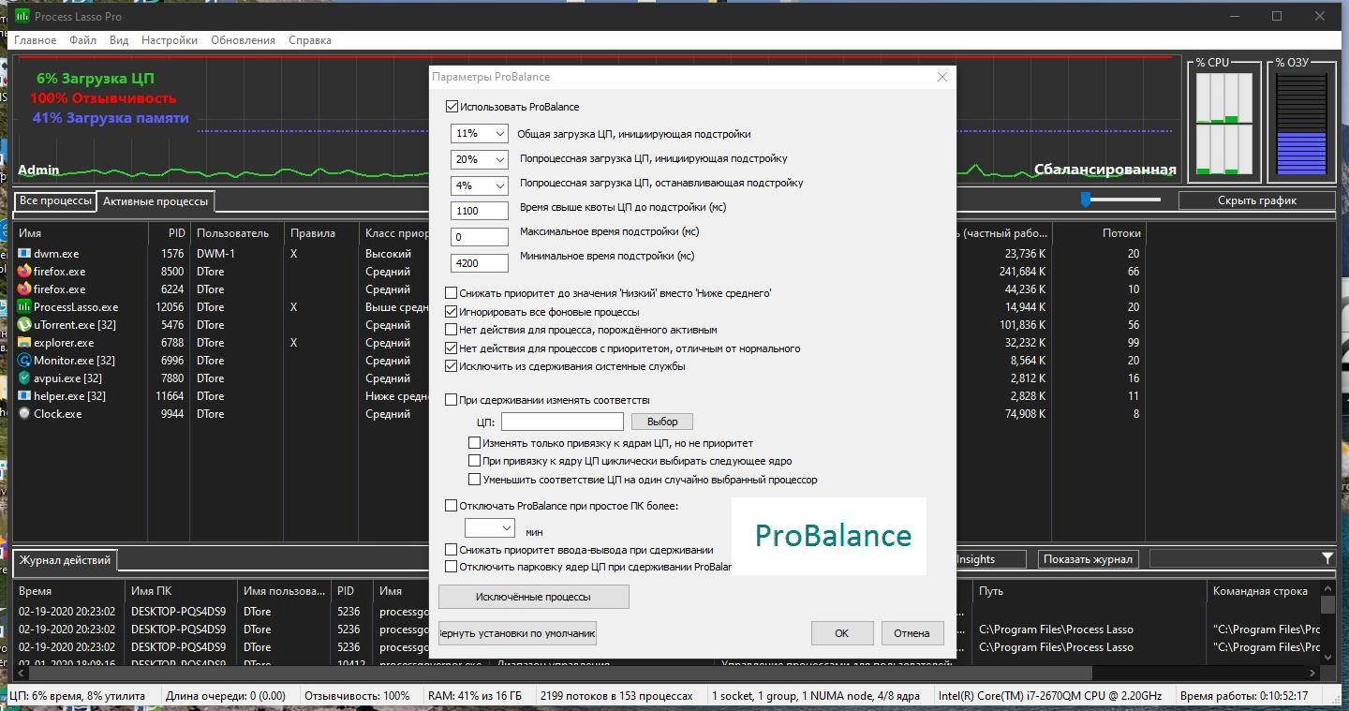The height and width of the screenshot is (711, 1349).
Task: Confirm the dialog with OK
Action: click(842, 633)
